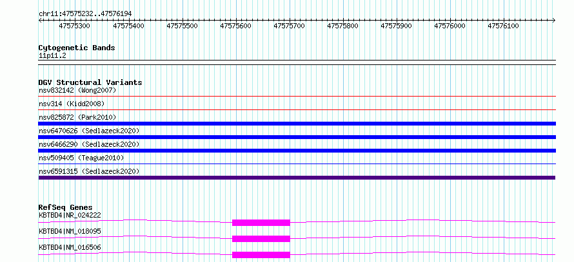
Task: Select the RefSeq Genes track title
Action: tap(66, 207)
